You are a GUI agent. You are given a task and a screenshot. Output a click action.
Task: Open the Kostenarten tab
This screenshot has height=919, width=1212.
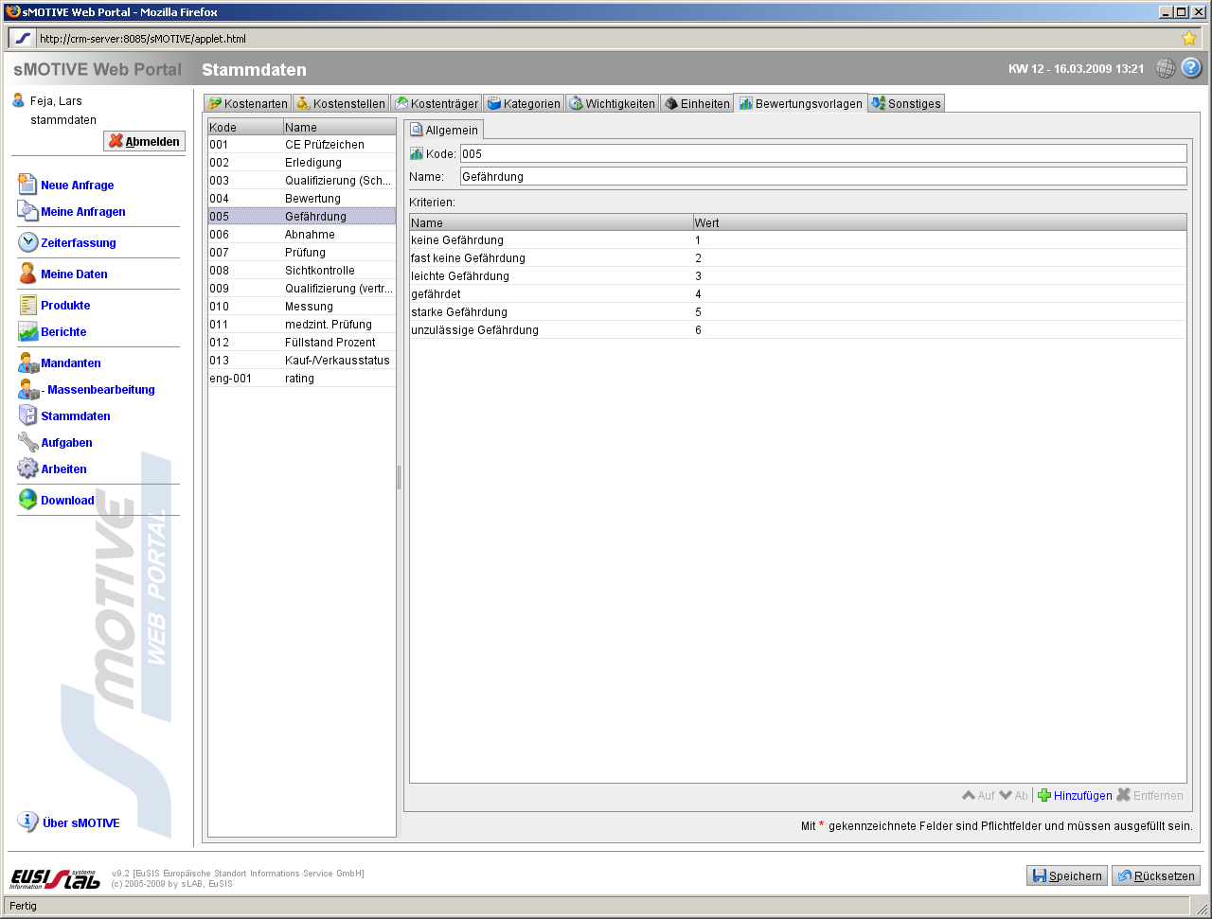(x=247, y=103)
